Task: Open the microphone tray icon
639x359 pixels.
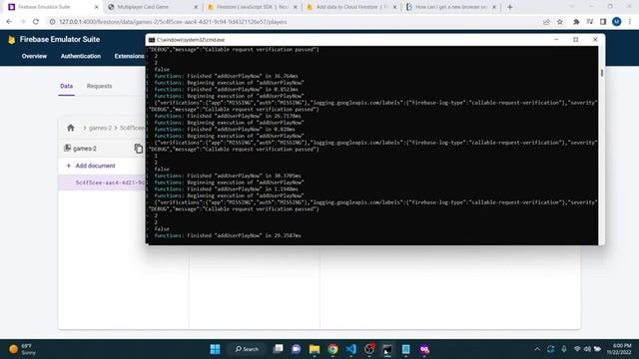Action: [x=564, y=349]
